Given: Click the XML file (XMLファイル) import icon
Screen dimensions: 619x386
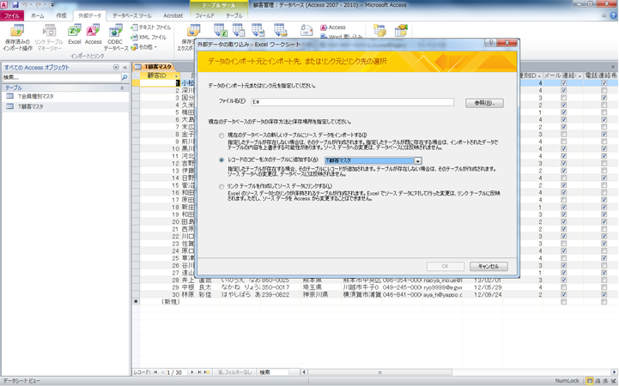Looking at the screenshot, I should [148, 37].
